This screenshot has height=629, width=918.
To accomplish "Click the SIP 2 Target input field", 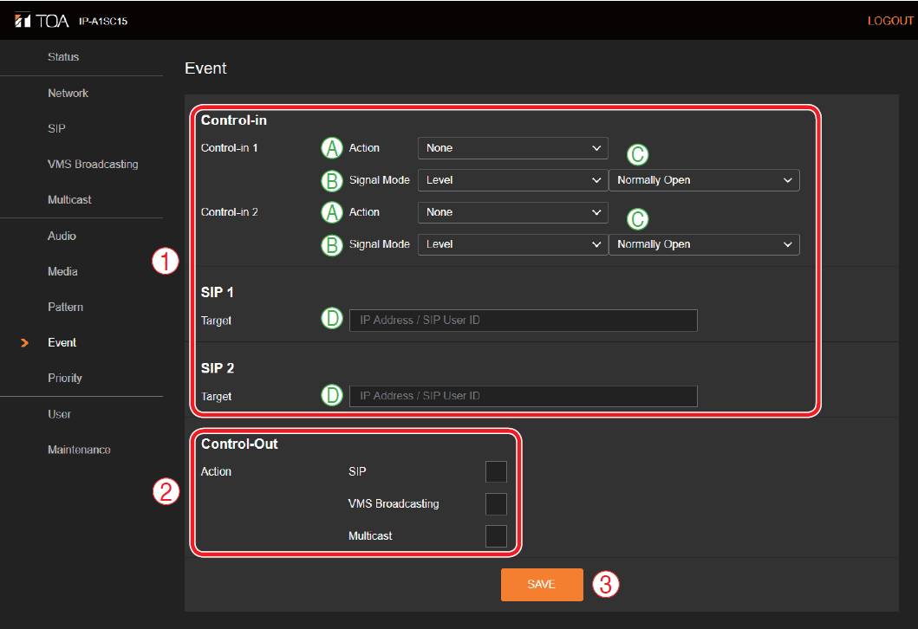I will pos(524,396).
